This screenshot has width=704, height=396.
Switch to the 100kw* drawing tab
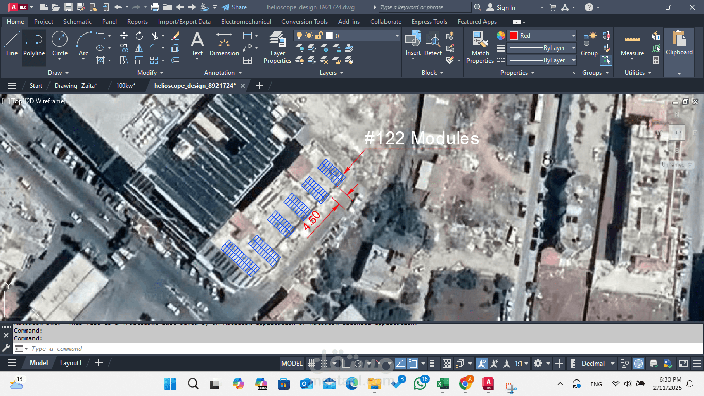(126, 86)
